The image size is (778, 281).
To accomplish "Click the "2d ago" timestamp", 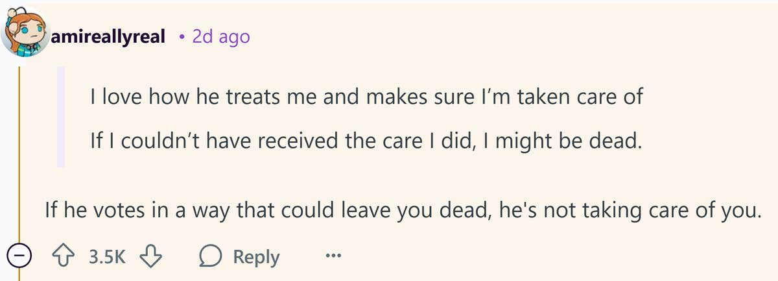I will (220, 36).
